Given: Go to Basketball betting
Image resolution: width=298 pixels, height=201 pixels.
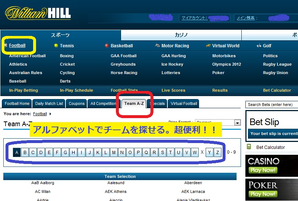Looking at the screenshot, I should point(122,45).
